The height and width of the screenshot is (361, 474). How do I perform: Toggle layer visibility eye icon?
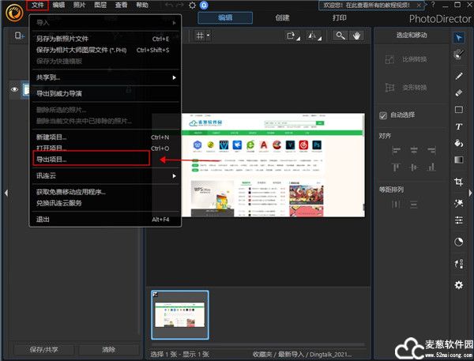15,90
